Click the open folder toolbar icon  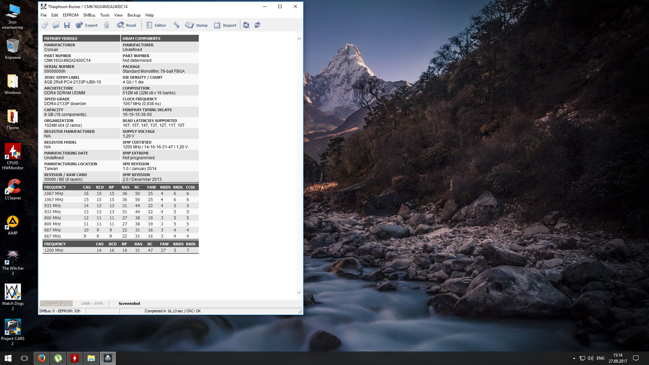click(56, 25)
